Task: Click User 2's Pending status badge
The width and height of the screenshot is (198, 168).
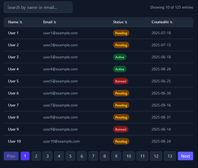Action: (x=121, y=45)
